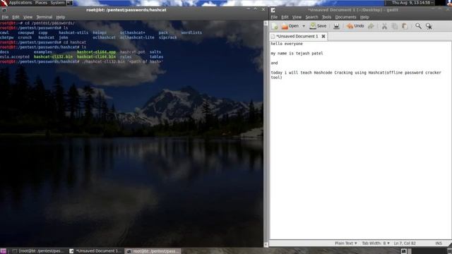Launch terminal from top panel icon

coord(70,3)
